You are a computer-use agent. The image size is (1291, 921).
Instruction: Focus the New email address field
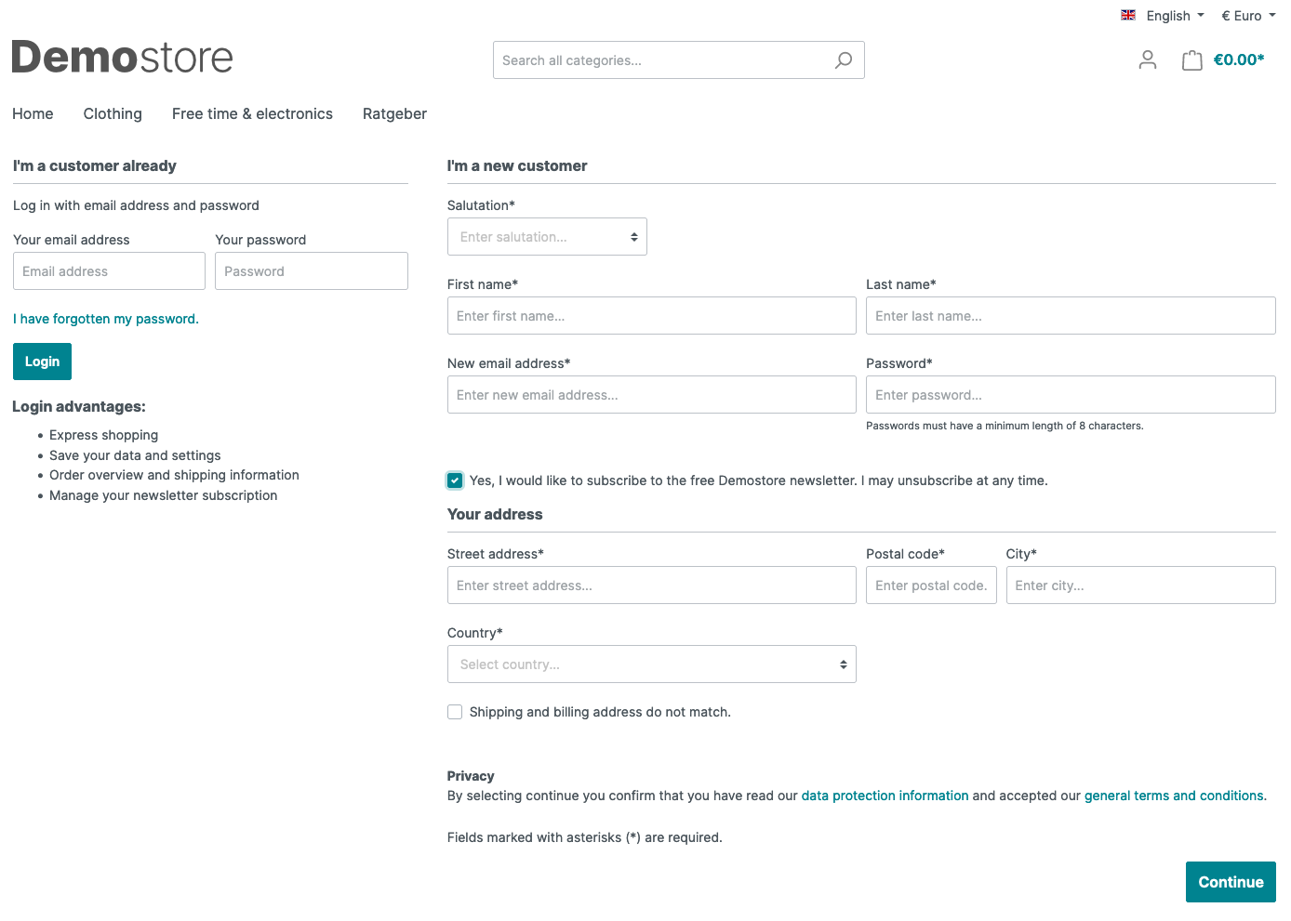(652, 395)
